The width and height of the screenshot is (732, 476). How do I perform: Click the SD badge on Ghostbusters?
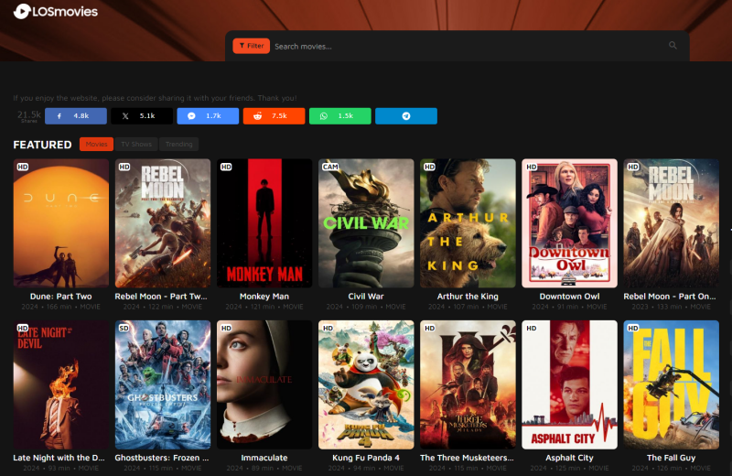[x=124, y=329]
